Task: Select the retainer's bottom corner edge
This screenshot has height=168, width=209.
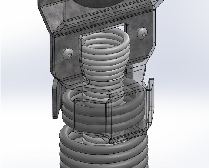Action: [x=111, y=141]
